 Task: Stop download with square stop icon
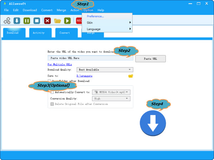(x=37, y=21)
